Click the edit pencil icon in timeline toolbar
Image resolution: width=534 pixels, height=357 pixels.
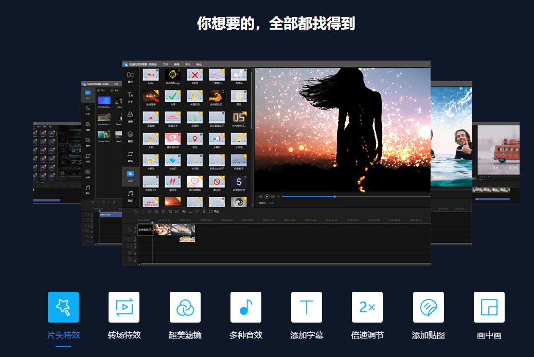[150, 212]
